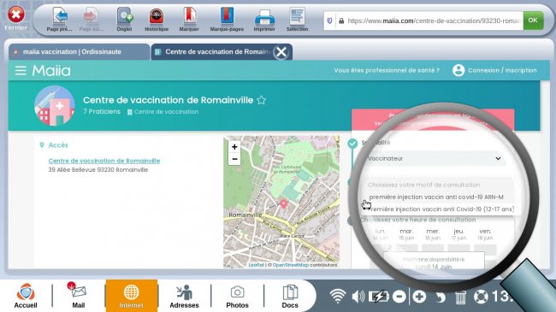
Task: Open the OpenStreetMap attribution link
Action: coord(291,265)
